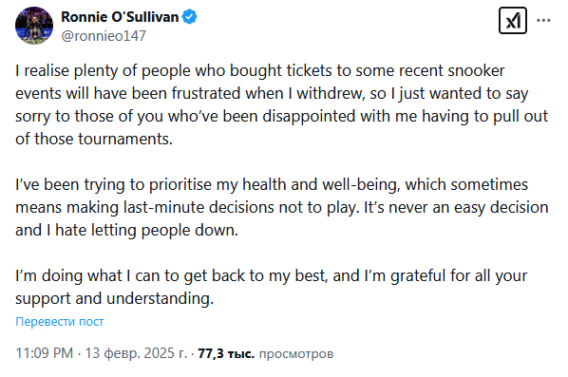
Task: Click the 11:09 PM timestamp
Action: point(45,353)
